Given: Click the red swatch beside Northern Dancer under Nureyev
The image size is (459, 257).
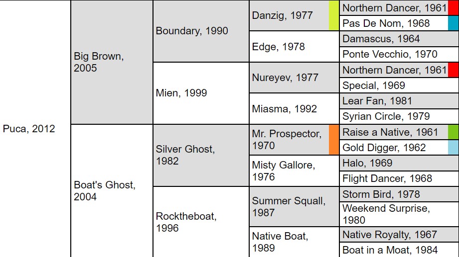Looking at the screenshot, I should click(454, 70).
